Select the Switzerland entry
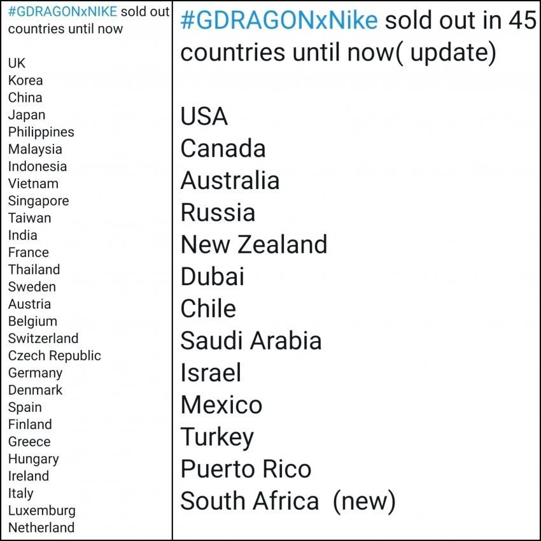 43,339
